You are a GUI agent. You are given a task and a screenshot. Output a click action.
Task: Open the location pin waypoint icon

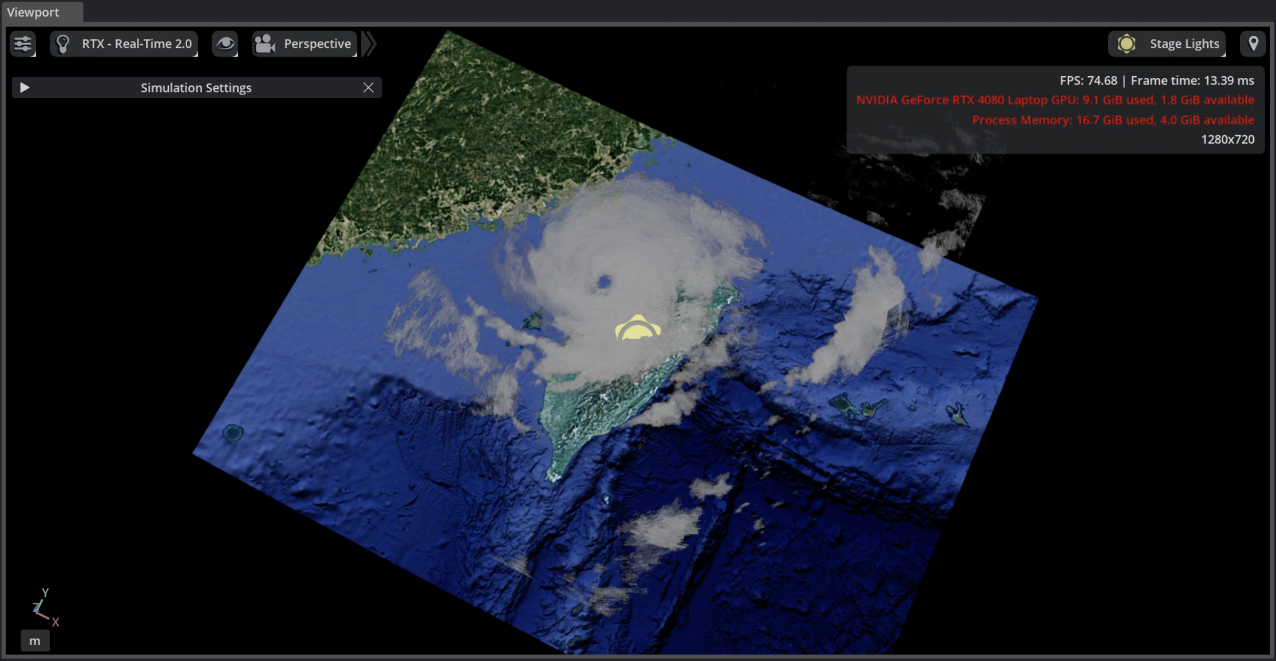click(x=1253, y=44)
